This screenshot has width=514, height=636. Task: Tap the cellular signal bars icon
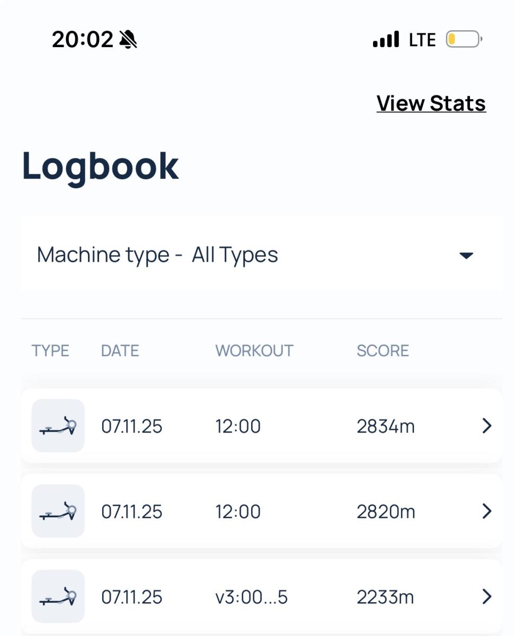pos(386,40)
